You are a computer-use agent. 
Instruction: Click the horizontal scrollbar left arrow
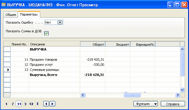[x=83, y=95]
